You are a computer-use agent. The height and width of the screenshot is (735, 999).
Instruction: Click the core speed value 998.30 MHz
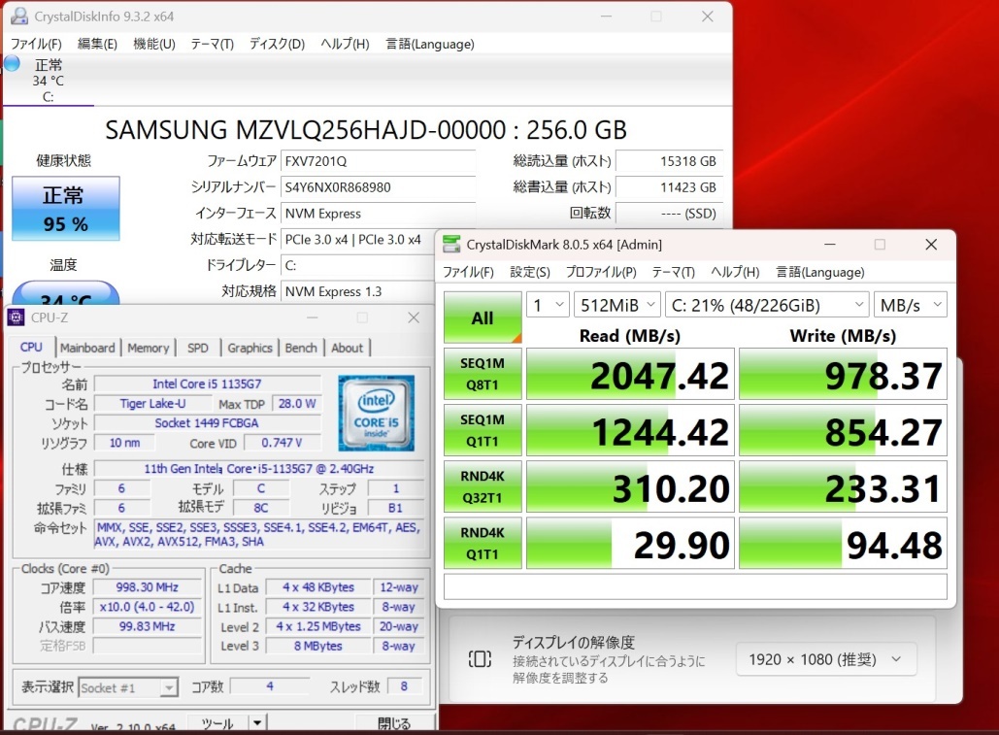click(x=148, y=587)
